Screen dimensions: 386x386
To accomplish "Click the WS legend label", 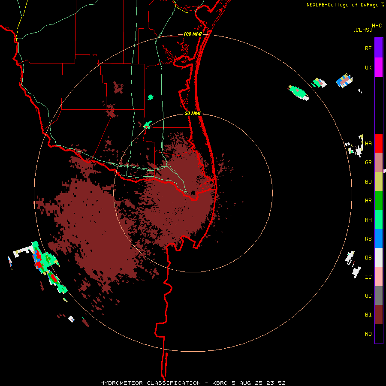I will point(368,239).
